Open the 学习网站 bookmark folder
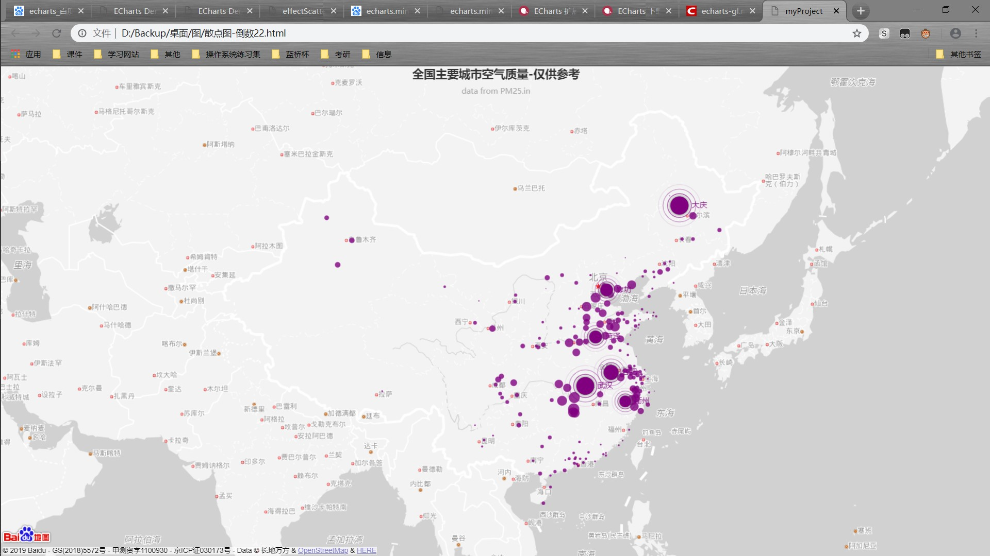The image size is (990, 556). point(117,54)
